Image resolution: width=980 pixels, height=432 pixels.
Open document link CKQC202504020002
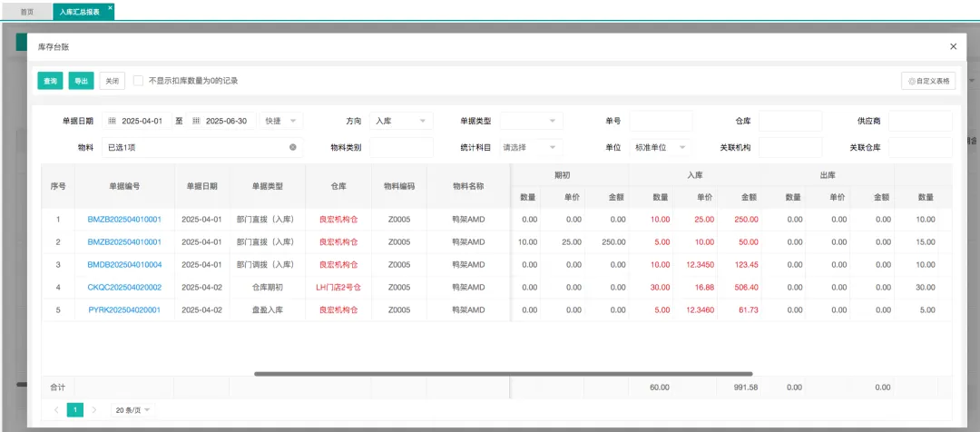tap(124, 287)
